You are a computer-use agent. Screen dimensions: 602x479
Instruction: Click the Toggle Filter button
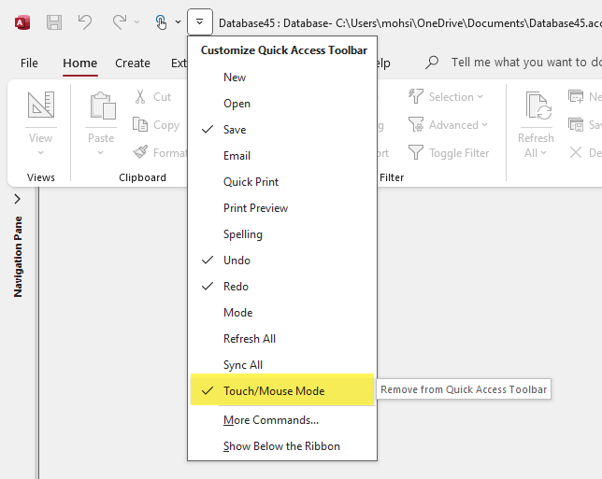pyautogui.click(x=449, y=153)
